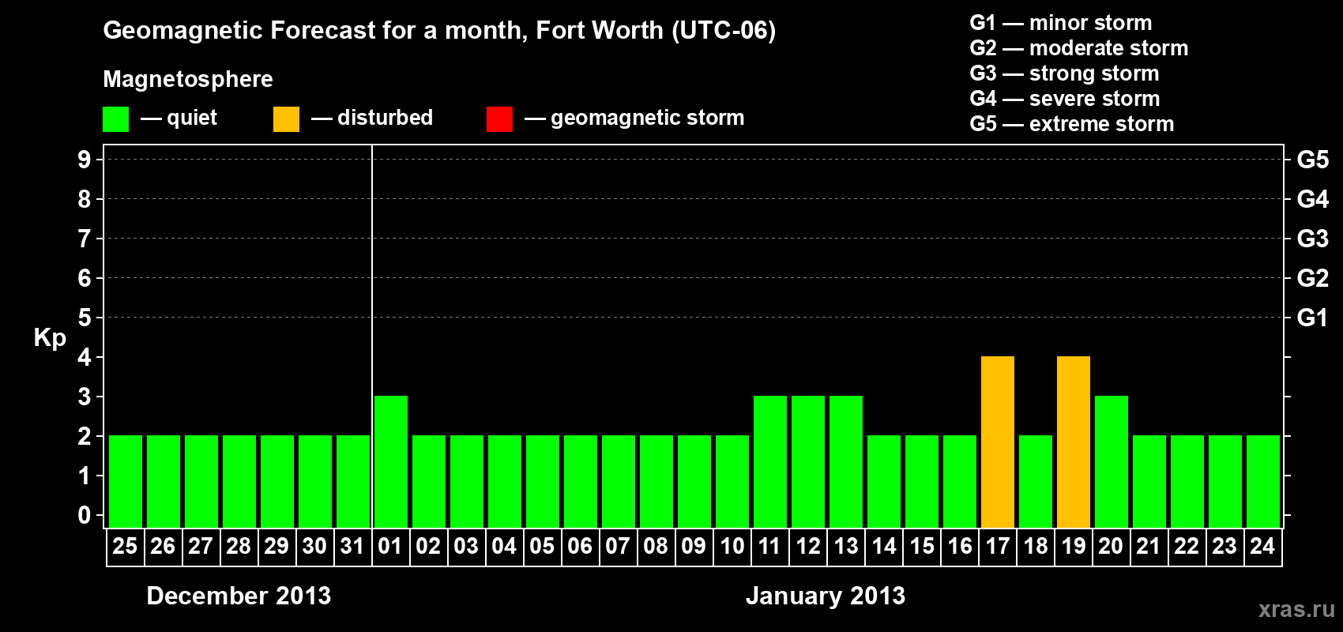Click the green quiet legend swatch
The height and width of the screenshot is (632, 1343).
pos(115,119)
